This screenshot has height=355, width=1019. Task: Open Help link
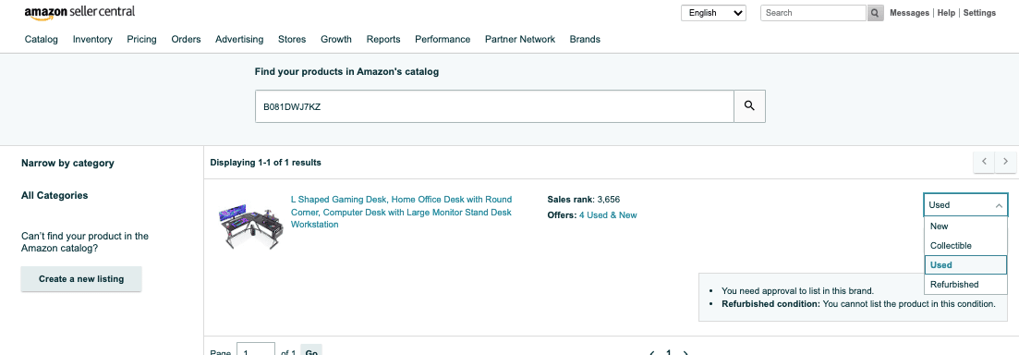click(946, 13)
